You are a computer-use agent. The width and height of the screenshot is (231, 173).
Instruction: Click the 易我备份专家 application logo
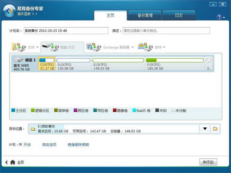pyautogui.click(x=9, y=11)
